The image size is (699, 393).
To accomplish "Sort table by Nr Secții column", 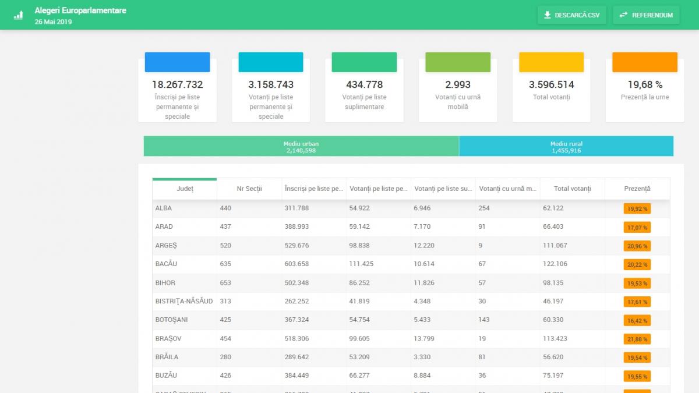I will 249,189.
